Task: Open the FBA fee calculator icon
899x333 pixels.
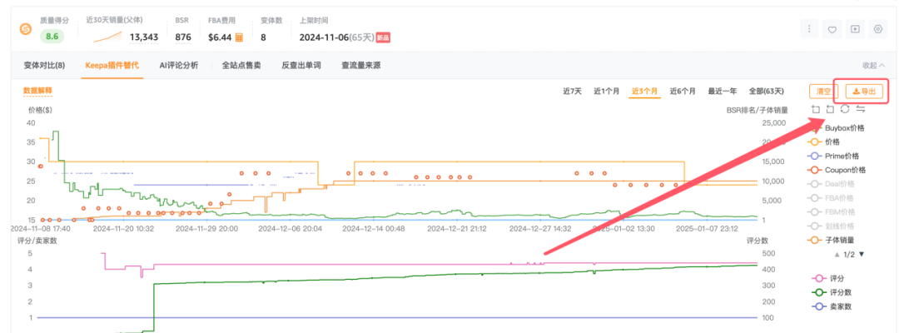Action: coord(239,37)
